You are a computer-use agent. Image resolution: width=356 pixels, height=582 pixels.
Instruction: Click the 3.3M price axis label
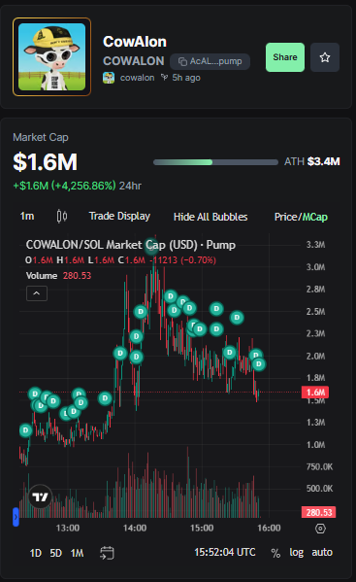[x=315, y=245]
